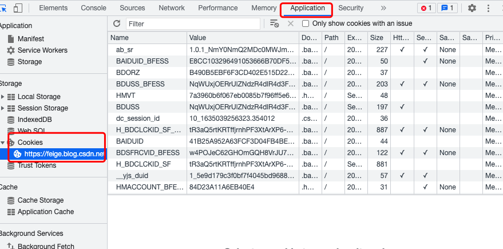Toggle Only show cookies with an issue
503x249 pixels.
click(x=306, y=23)
